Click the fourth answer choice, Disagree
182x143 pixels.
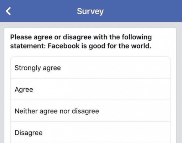tap(90, 132)
